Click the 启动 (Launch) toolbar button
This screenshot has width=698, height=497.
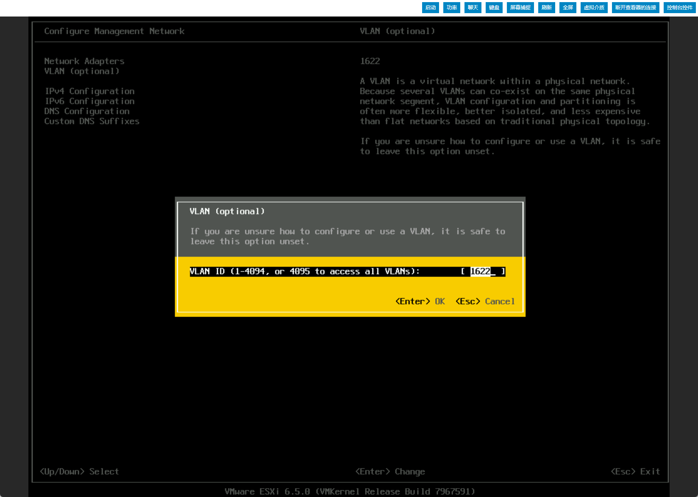430,8
